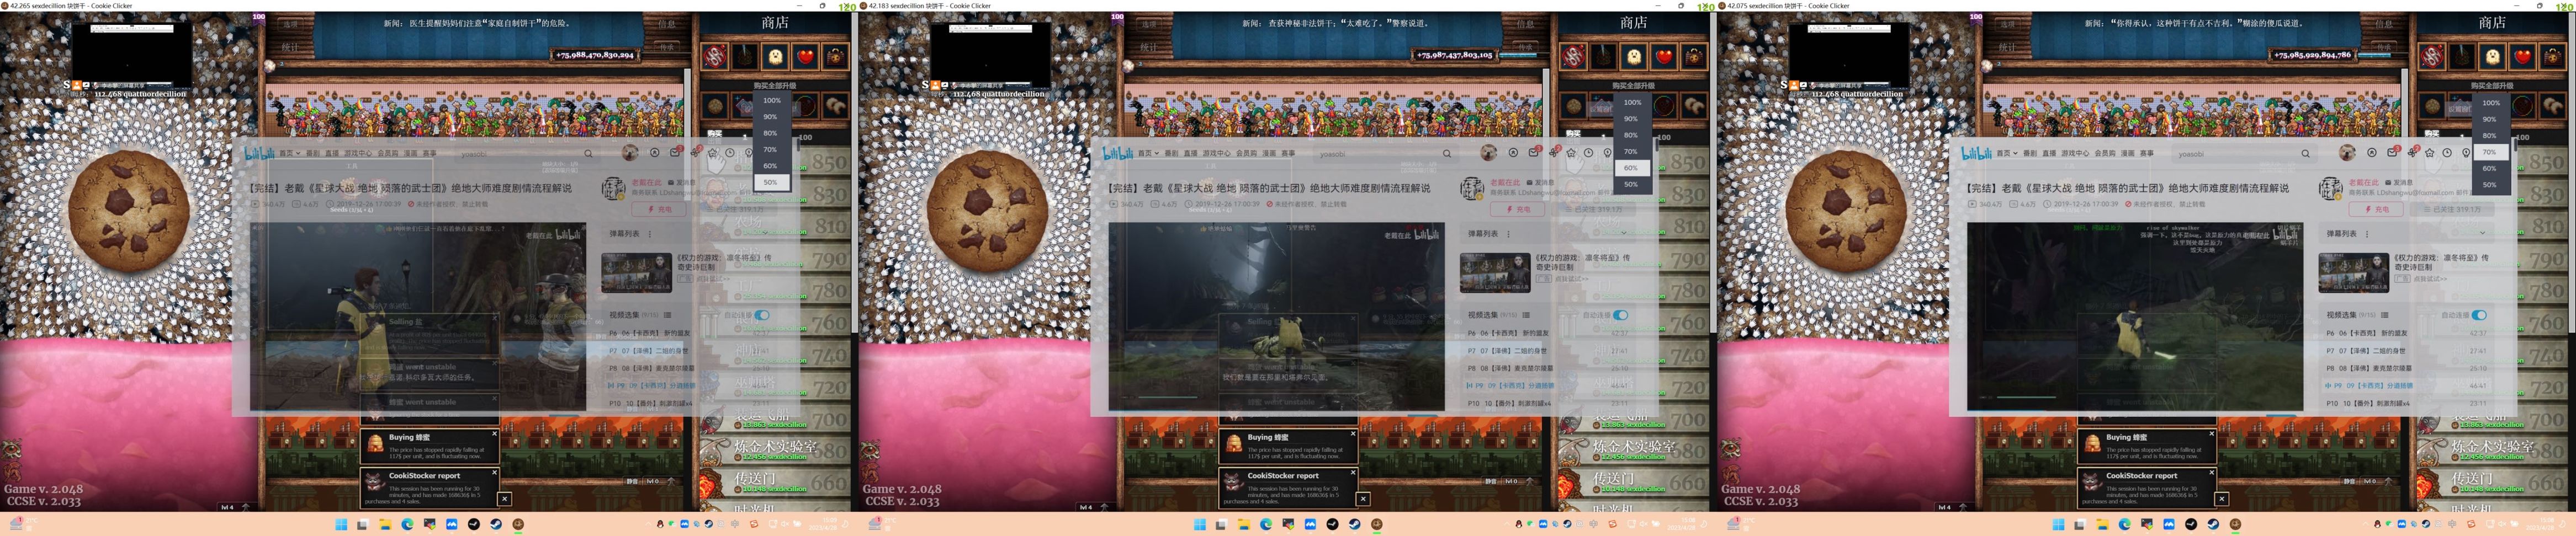Click the 老戴在此 uploader avatar in the 42.075 window
Screen dimensions: 2576x536
pyautogui.click(x=2331, y=189)
